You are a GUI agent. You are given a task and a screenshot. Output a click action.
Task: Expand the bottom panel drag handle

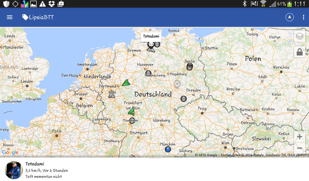pyautogui.click(x=154, y=158)
